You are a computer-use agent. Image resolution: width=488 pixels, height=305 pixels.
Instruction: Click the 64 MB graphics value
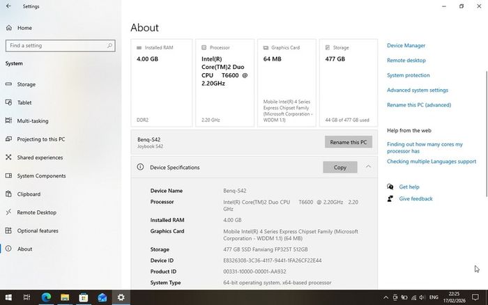click(273, 58)
